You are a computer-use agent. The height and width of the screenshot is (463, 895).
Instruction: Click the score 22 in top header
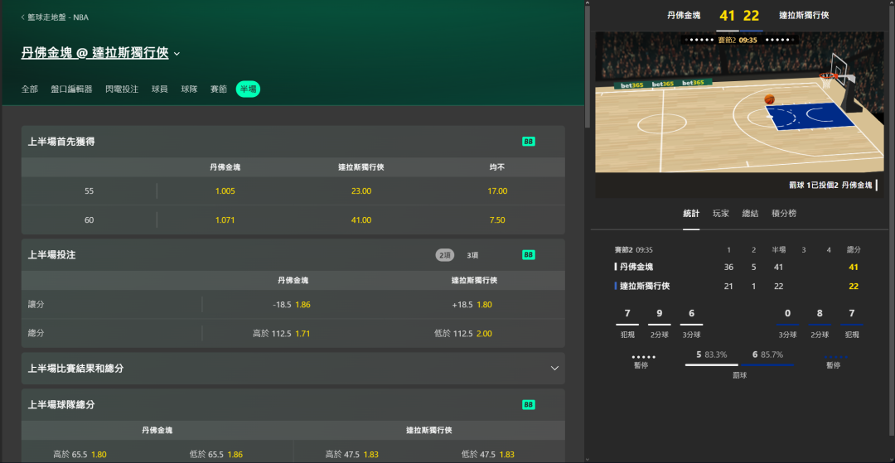751,16
